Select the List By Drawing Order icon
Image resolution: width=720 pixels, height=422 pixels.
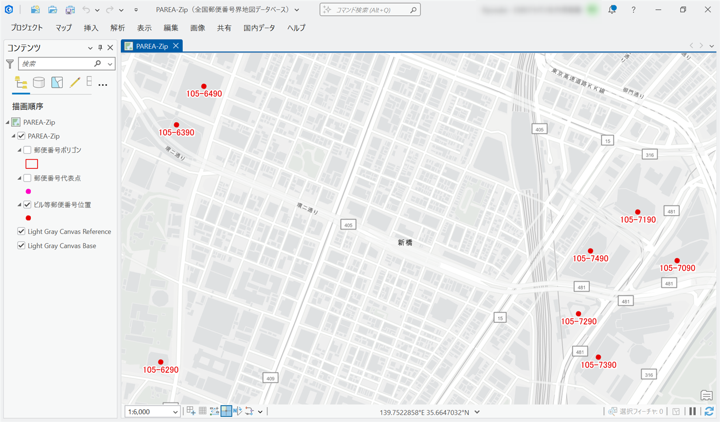click(x=21, y=82)
